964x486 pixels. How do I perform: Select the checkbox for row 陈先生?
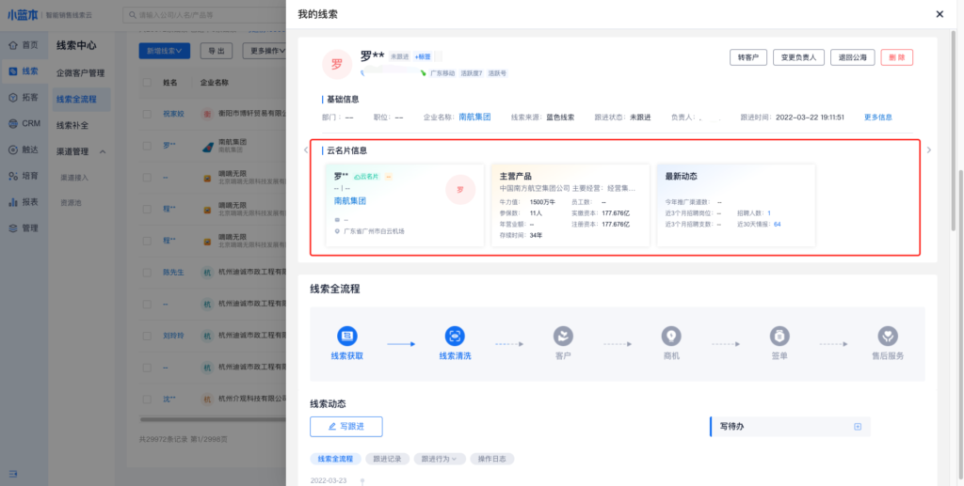click(x=147, y=273)
